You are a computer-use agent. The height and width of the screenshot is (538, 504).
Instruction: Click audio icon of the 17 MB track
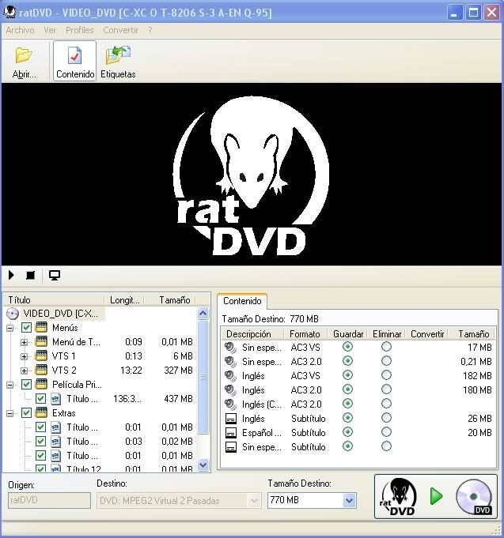pyautogui.click(x=230, y=348)
